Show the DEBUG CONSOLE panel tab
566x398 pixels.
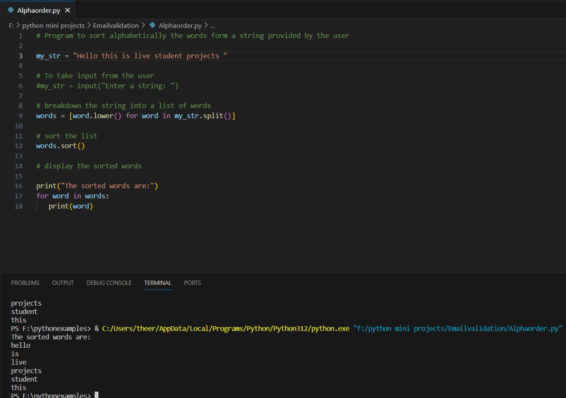tap(109, 283)
